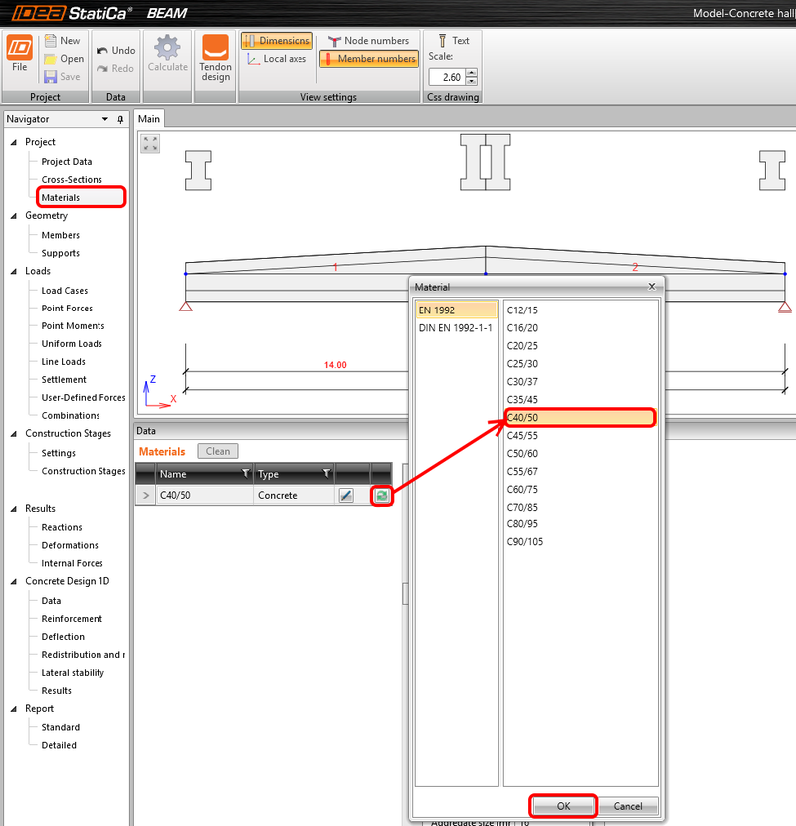Click the edit pencil icon for material C40/50

(346, 494)
